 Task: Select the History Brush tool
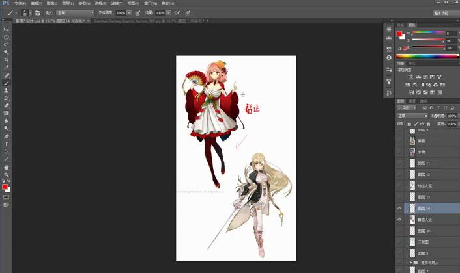click(x=6, y=98)
